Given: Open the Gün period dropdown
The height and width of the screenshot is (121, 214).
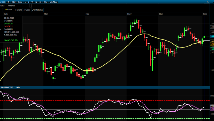Looking at the screenshot, I should pos(20,2).
